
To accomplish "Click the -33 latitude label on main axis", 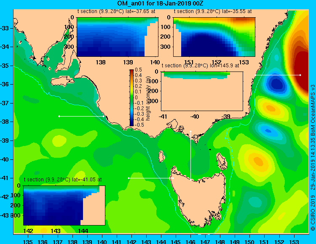I will tap(5, 28).
